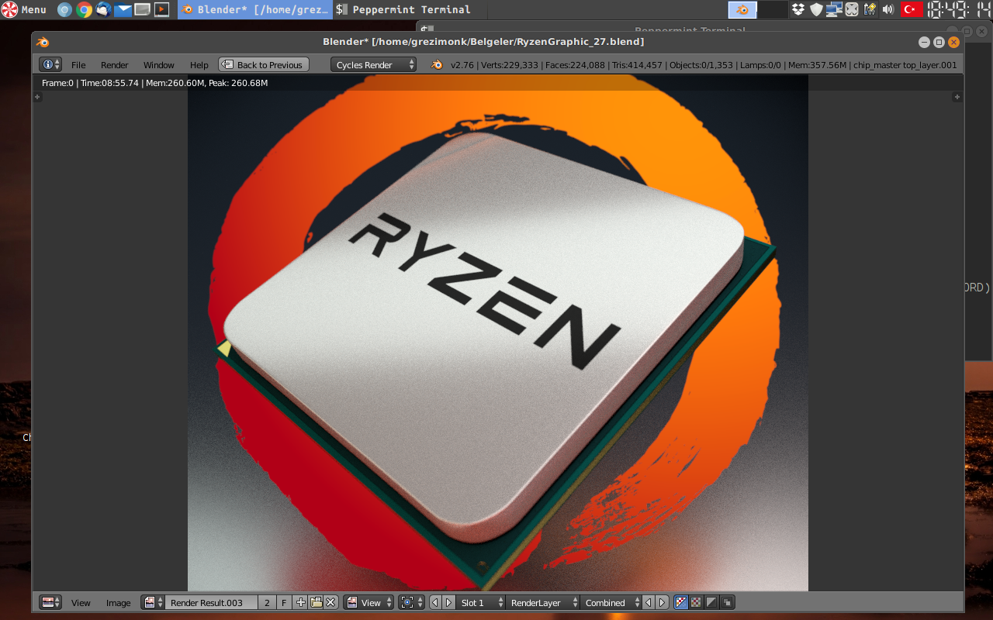
Task: Click the X tray applet icon
Action: [x=852, y=9]
